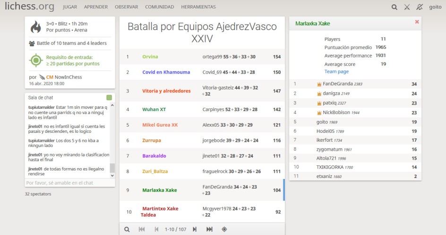The height and width of the screenshot is (235, 446).
Task: Open the COMUNIDAD menu
Action: point(159,7)
